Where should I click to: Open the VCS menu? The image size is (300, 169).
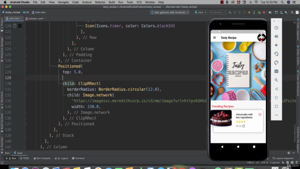point(139,2)
